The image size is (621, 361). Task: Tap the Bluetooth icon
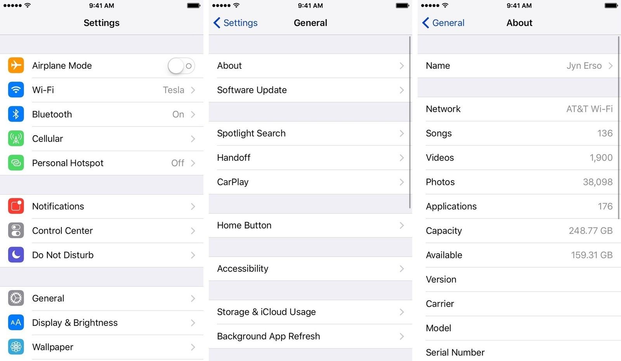point(16,114)
